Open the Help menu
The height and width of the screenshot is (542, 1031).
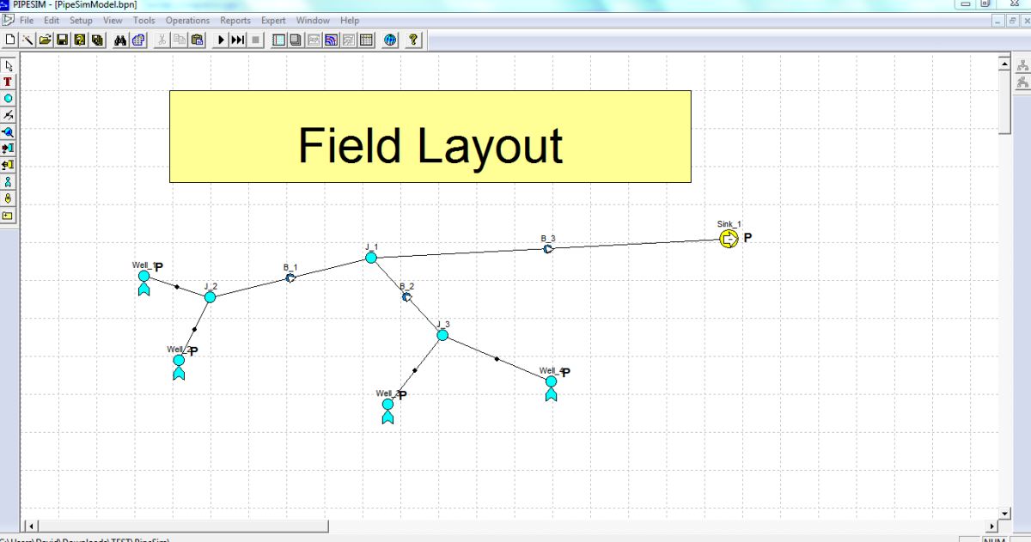coord(350,21)
